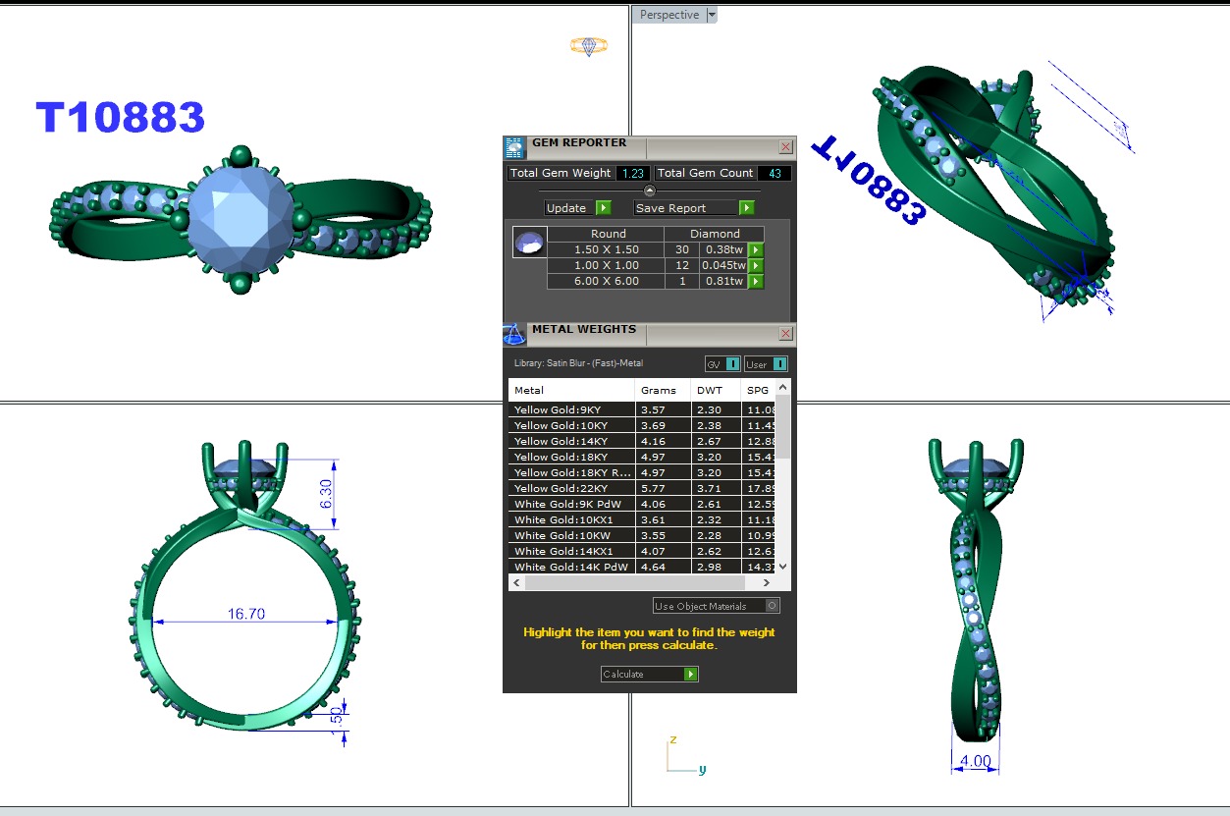Collapse the Gem Reporter header with round arrow

tap(649, 190)
